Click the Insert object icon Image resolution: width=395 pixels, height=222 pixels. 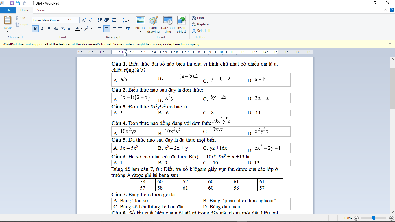181,21
